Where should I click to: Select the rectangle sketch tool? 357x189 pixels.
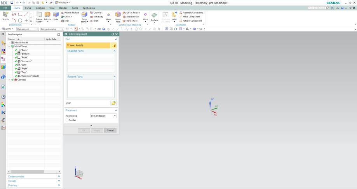(x=20, y=14)
